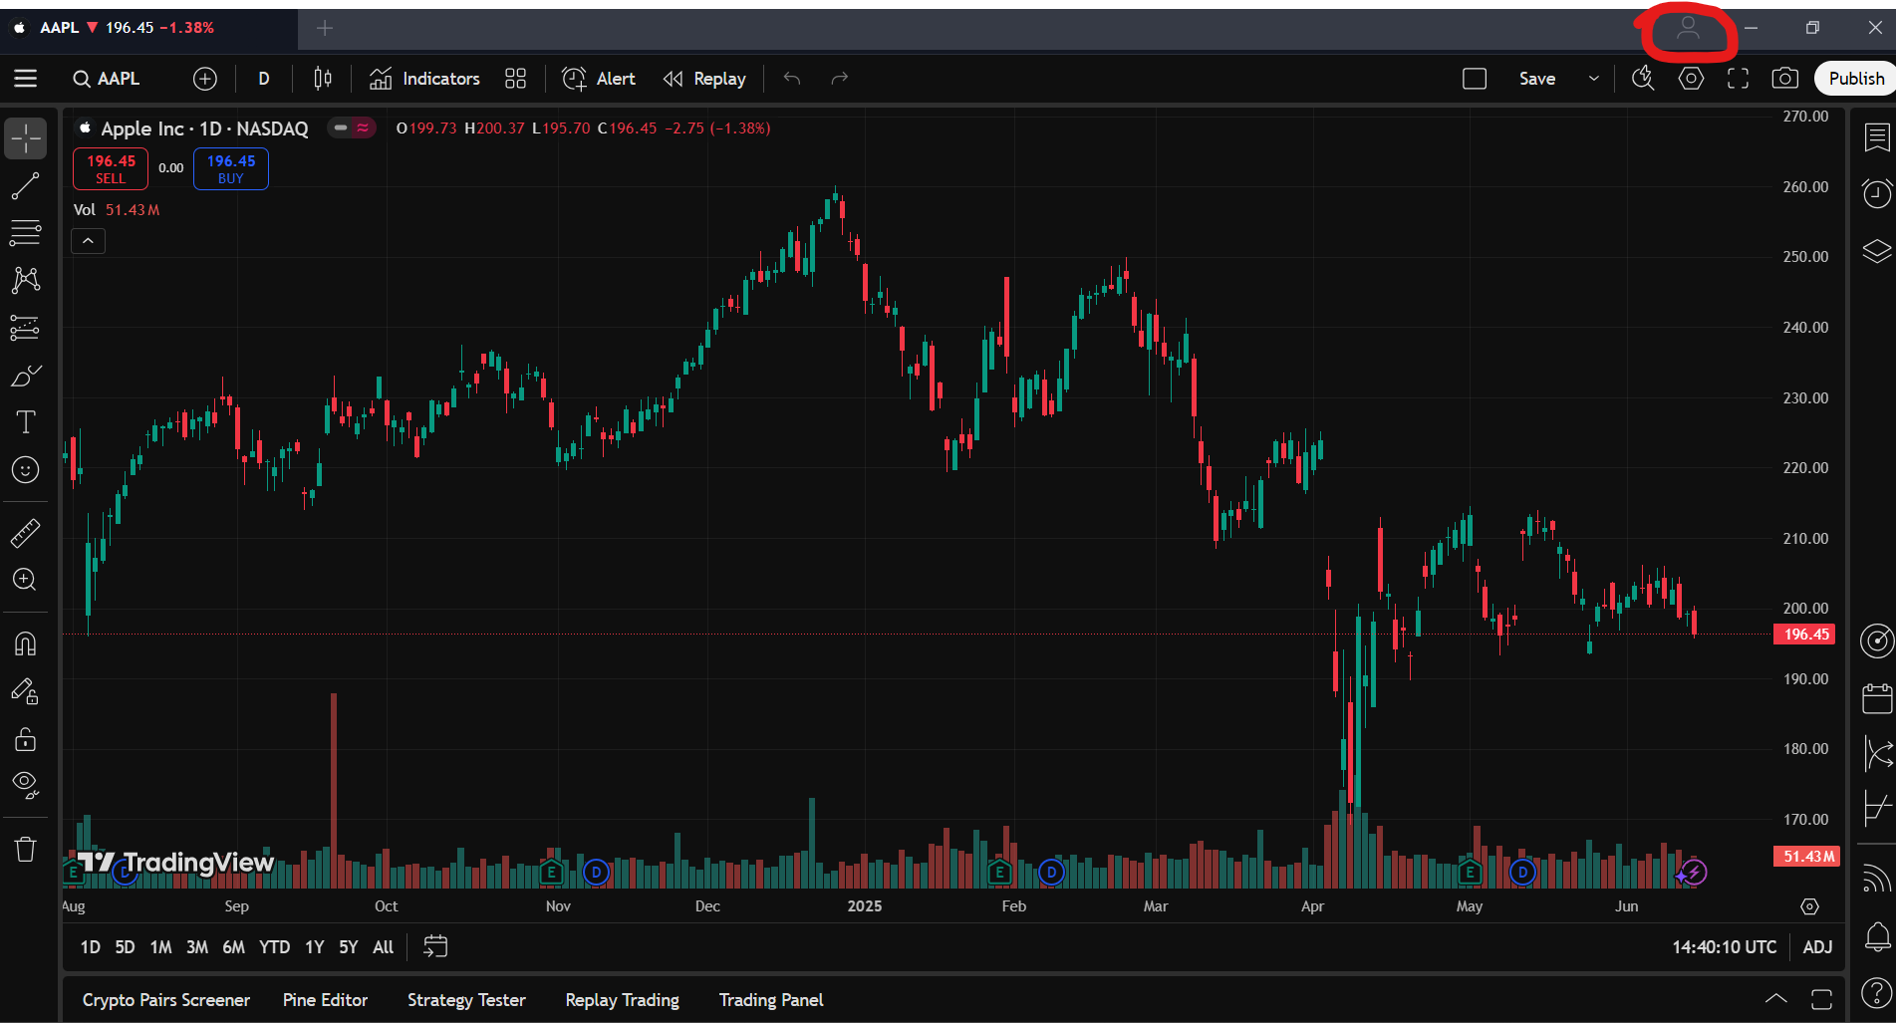Select the 1Y time range

[x=314, y=947]
